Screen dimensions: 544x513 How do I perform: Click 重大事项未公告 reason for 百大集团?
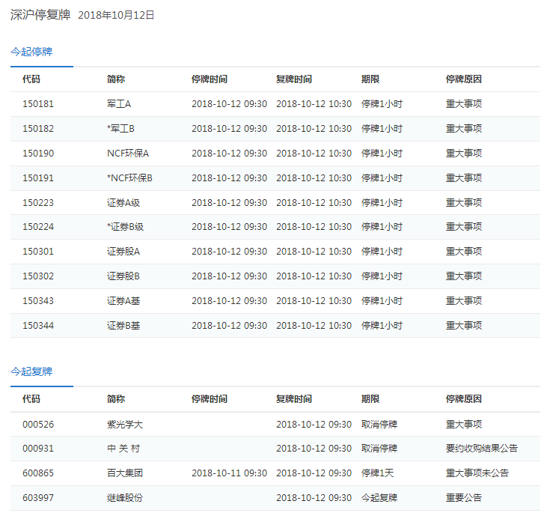(x=477, y=473)
